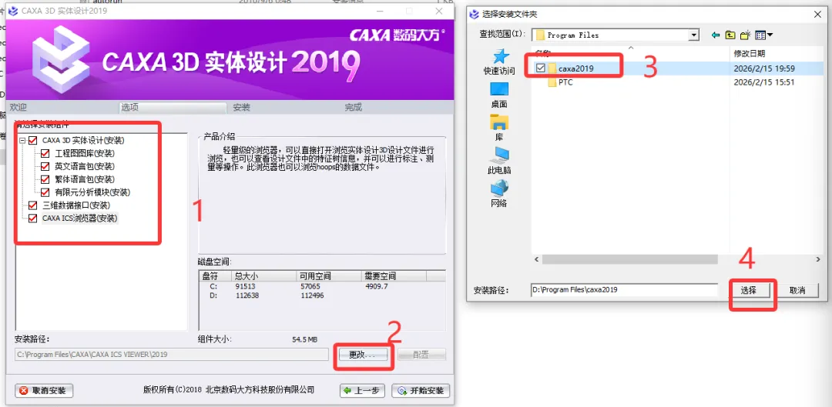Open 网络 in the places bar

coord(498,193)
